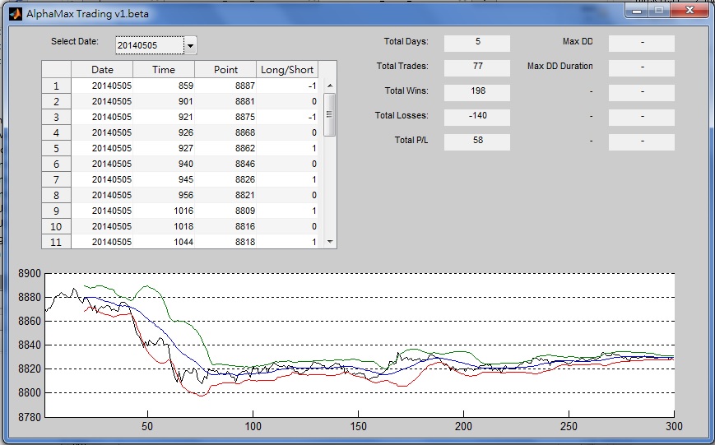Select row header 10 in the table

click(x=56, y=226)
